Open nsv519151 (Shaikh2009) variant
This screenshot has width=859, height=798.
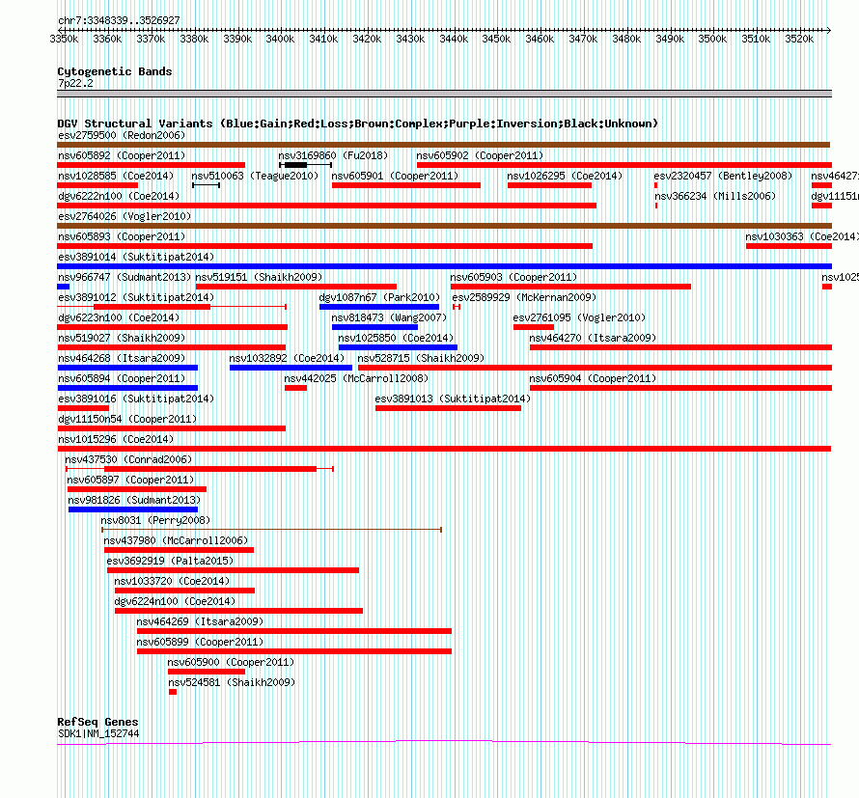[259, 277]
